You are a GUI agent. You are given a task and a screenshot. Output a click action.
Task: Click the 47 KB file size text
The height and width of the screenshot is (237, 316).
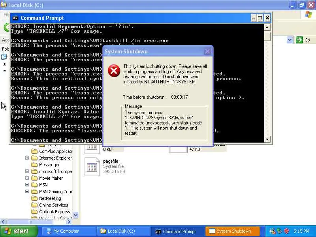pos(195,149)
